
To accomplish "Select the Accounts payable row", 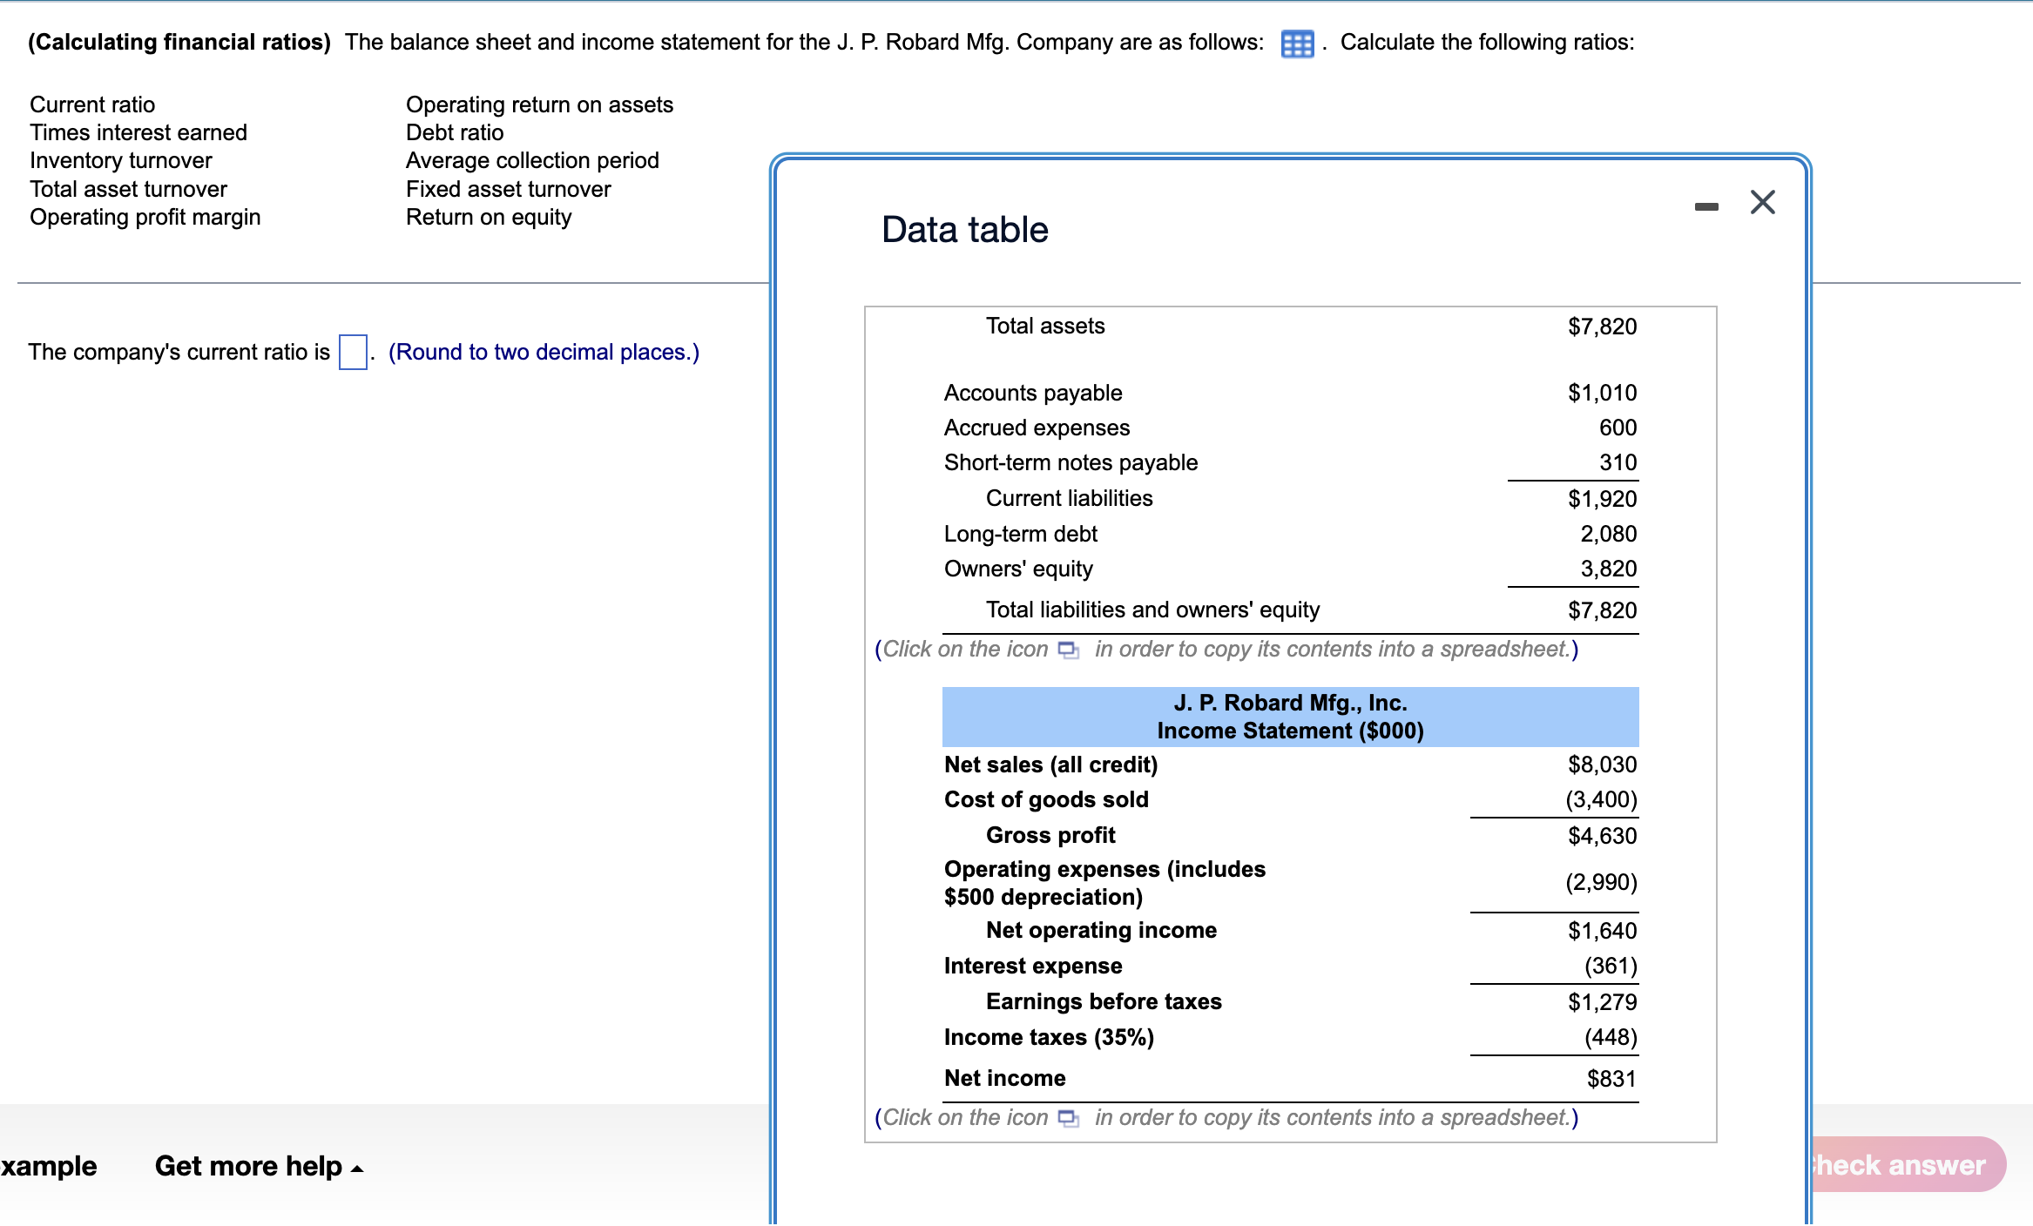I will (1032, 392).
